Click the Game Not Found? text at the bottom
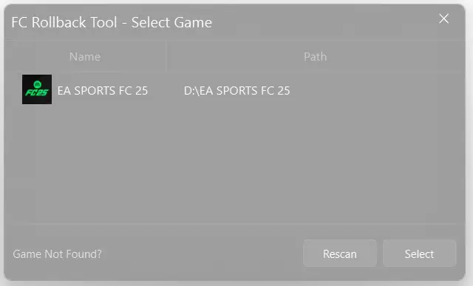Viewport: 473px width, 286px height. (58, 254)
